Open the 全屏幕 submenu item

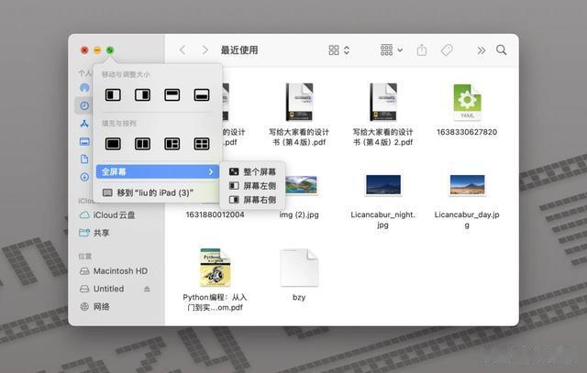(157, 171)
